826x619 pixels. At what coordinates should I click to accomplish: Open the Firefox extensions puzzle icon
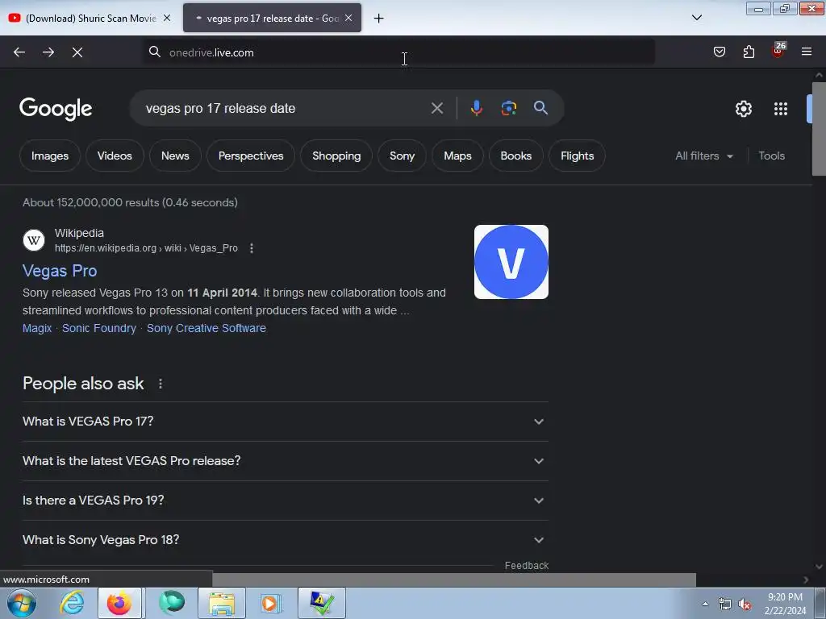click(x=749, y=52)
